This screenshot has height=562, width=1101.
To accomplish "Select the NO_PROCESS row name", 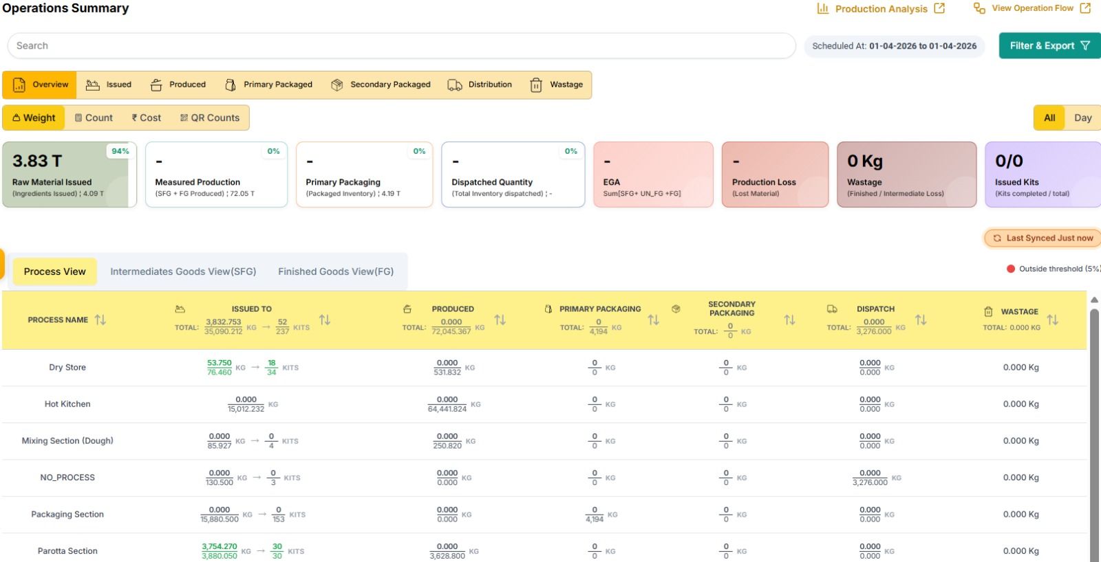I will click(x=67, y=477).
